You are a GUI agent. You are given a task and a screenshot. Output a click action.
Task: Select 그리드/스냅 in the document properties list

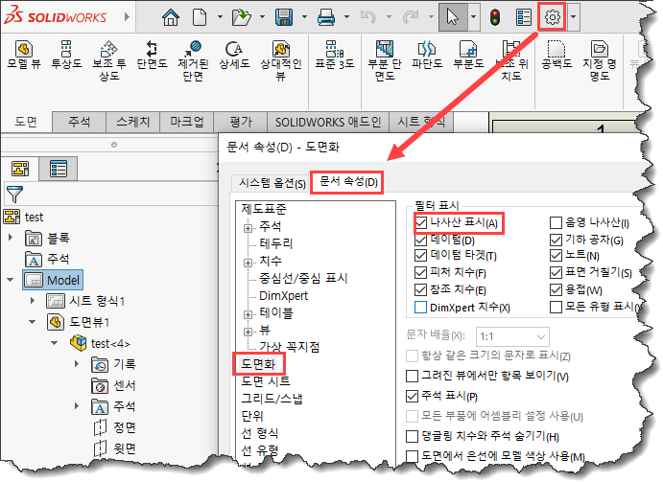[272, 399]
